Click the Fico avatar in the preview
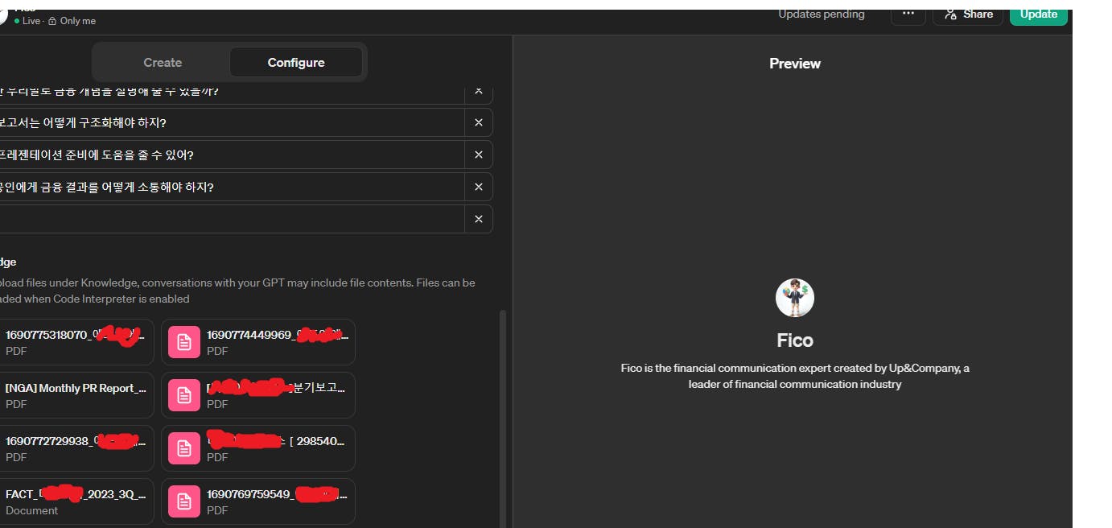The width and height of the screenshot is (1112, 528). [795, 298]
